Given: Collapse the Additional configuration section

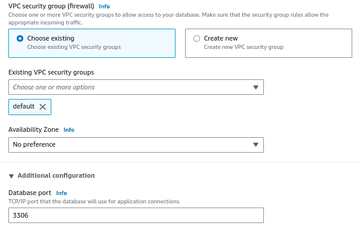Looking at the screenshot, I should tap(11, 176).
